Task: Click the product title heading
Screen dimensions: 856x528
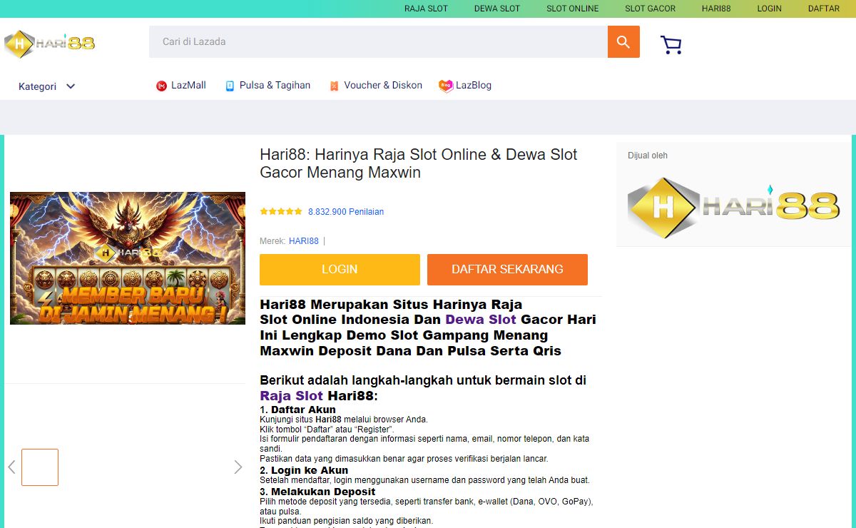Action: tap(419, 163)
